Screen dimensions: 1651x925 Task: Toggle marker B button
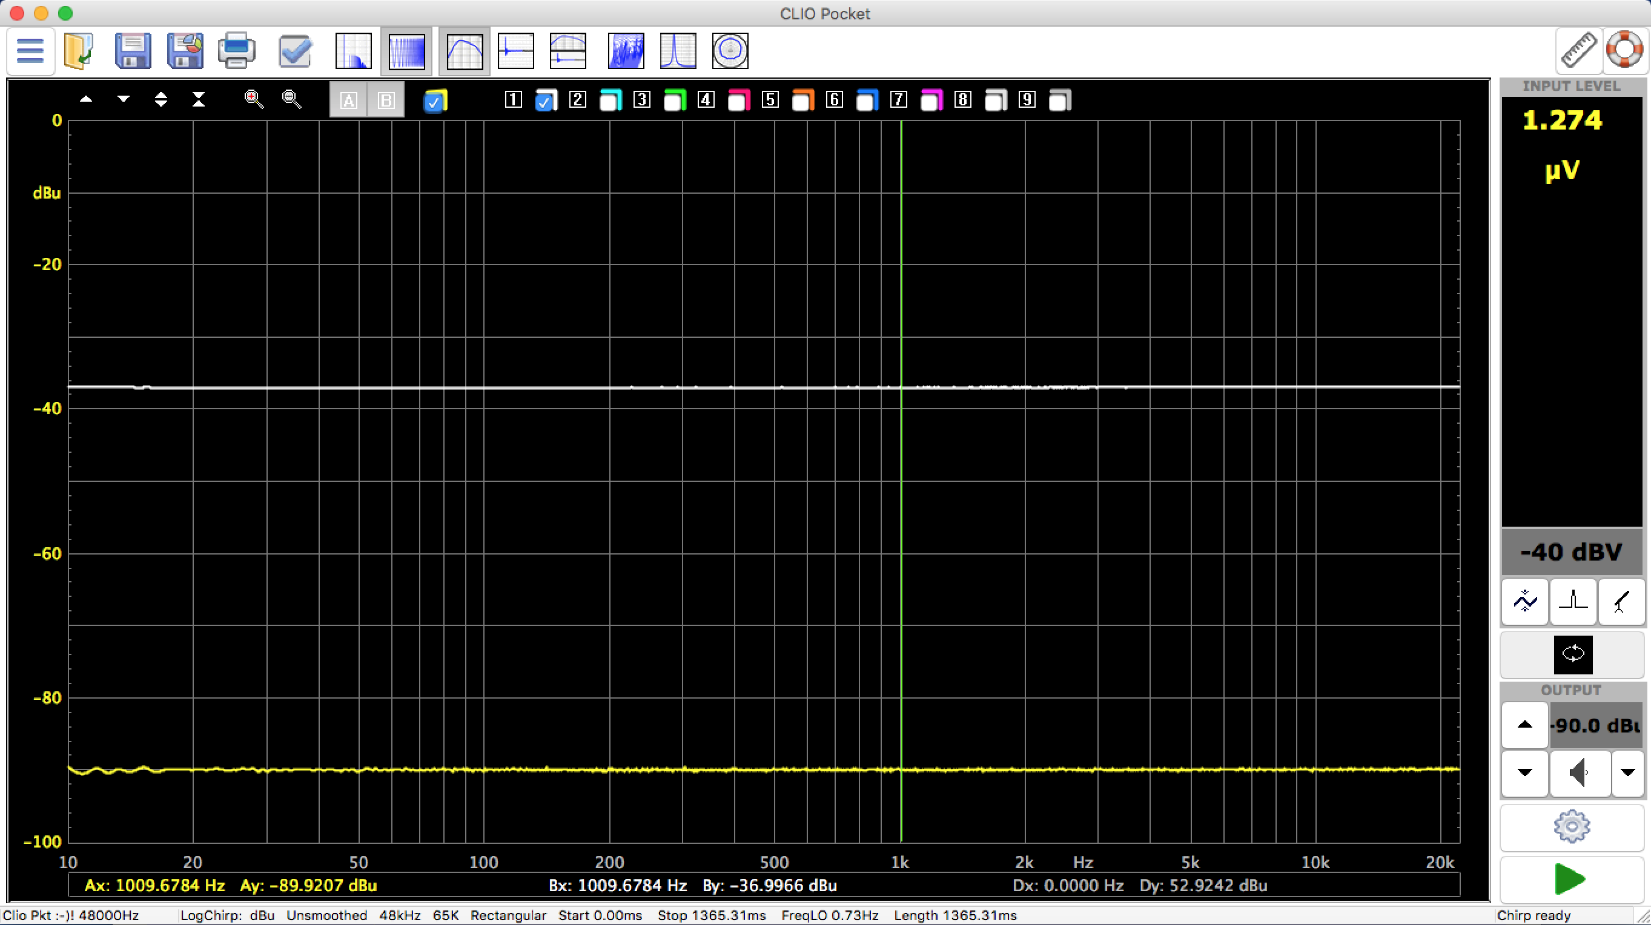coord(386,100)
